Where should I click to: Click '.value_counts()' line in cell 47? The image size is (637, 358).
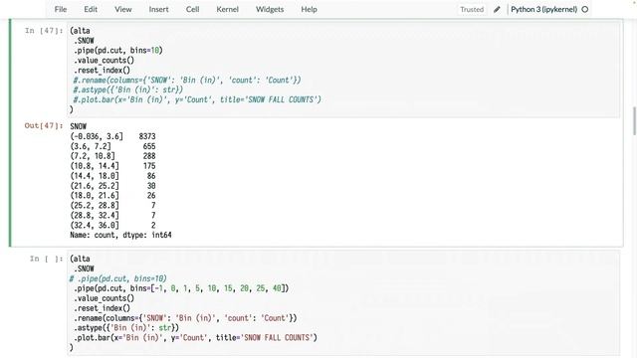(104, 60)
